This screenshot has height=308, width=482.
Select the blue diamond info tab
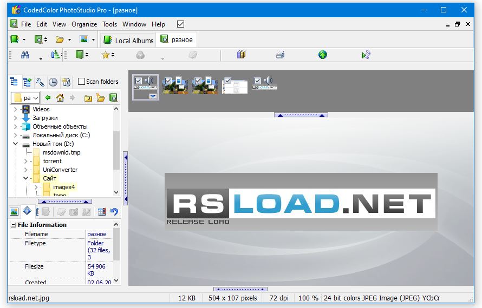point(27,211)
